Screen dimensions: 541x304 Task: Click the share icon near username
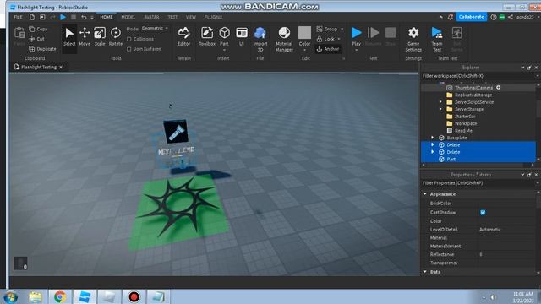[x=511, y=17]
